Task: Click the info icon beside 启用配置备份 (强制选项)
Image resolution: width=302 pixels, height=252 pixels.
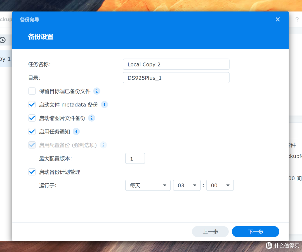Action: click(x=103, y=145)
